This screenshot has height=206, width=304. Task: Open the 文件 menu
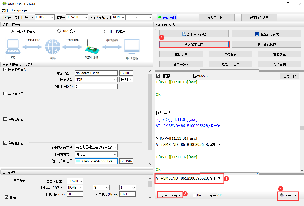tap(5, 10)
